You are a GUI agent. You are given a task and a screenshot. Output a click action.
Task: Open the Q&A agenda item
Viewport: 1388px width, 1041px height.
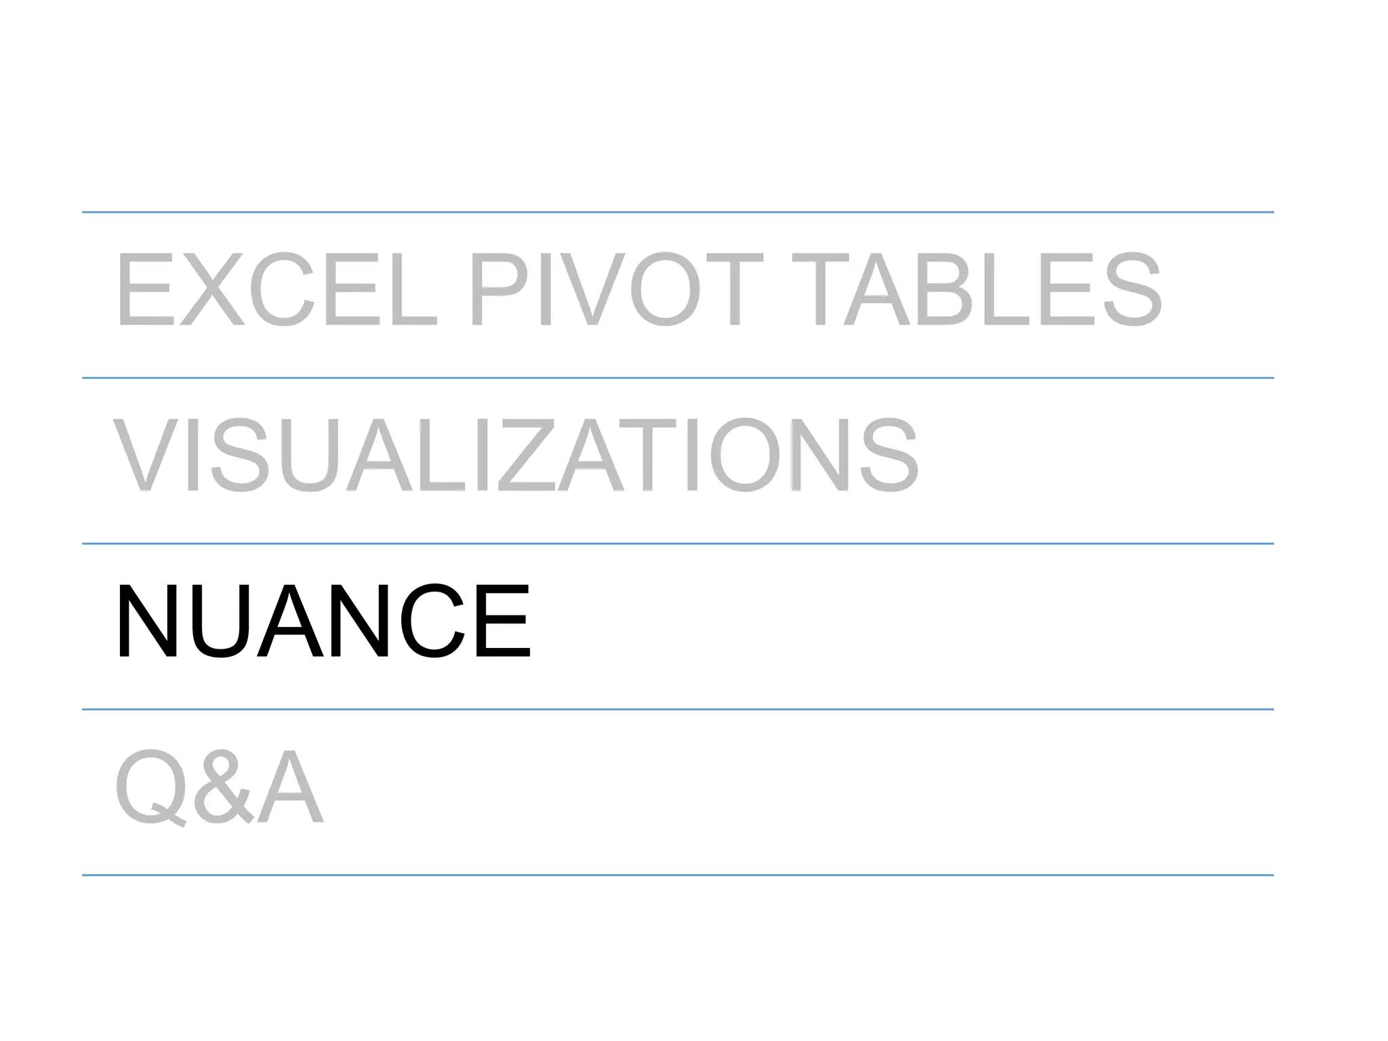click(x=220, y=788)
